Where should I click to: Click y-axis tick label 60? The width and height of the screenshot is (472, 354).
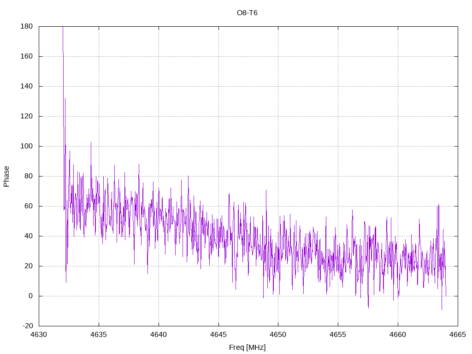click(29, 206)
